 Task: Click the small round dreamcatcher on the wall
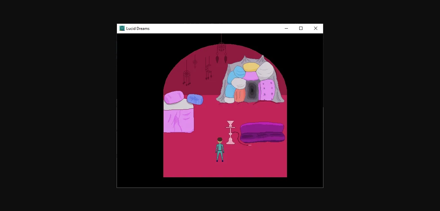(x=195, y=62)
